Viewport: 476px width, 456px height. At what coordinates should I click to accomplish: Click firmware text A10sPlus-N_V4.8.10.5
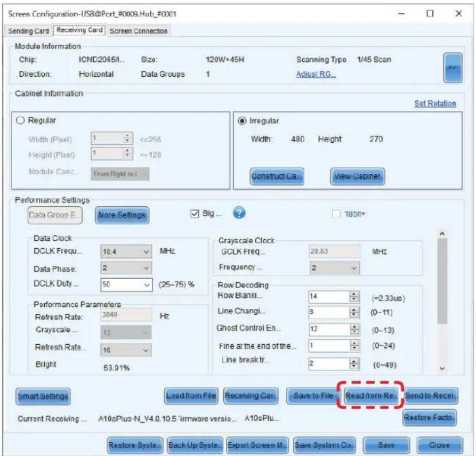point(138,419)
